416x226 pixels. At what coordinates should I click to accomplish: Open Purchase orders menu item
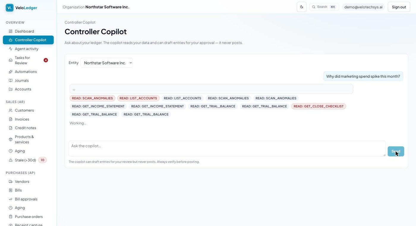click(x=29, y=217)
